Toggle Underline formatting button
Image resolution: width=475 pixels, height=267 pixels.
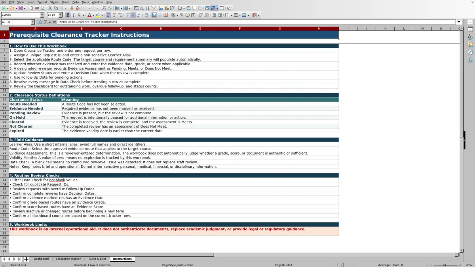[79, 15]
